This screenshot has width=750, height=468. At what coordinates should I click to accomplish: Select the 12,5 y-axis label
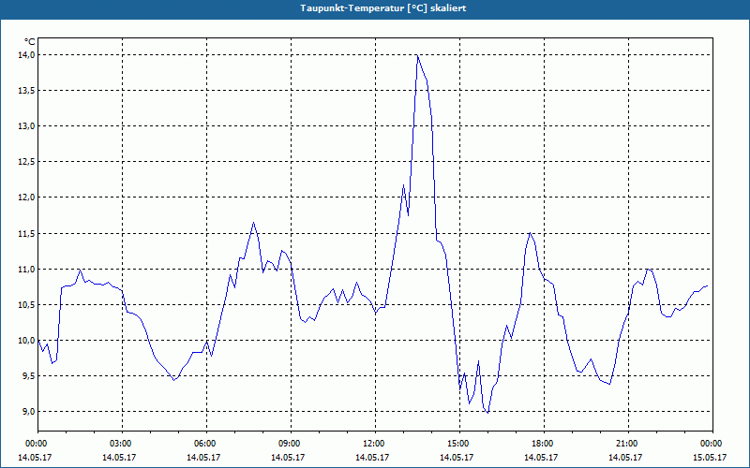tap(27, 162)
